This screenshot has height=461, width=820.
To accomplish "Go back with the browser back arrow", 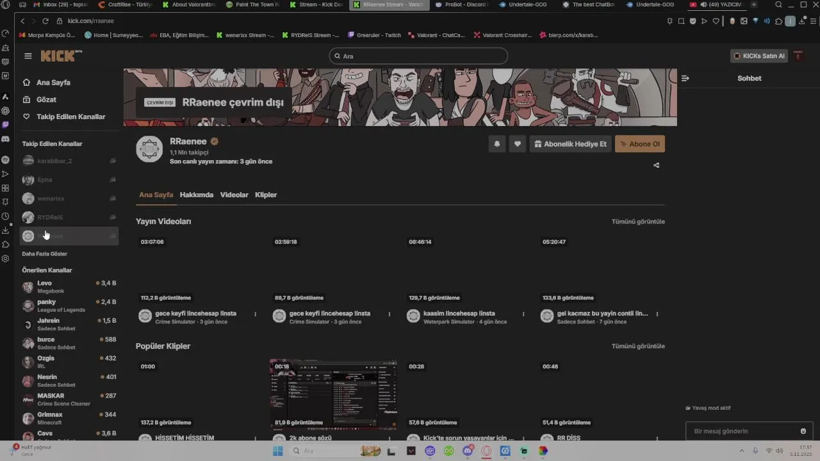I will pos(22,21).
